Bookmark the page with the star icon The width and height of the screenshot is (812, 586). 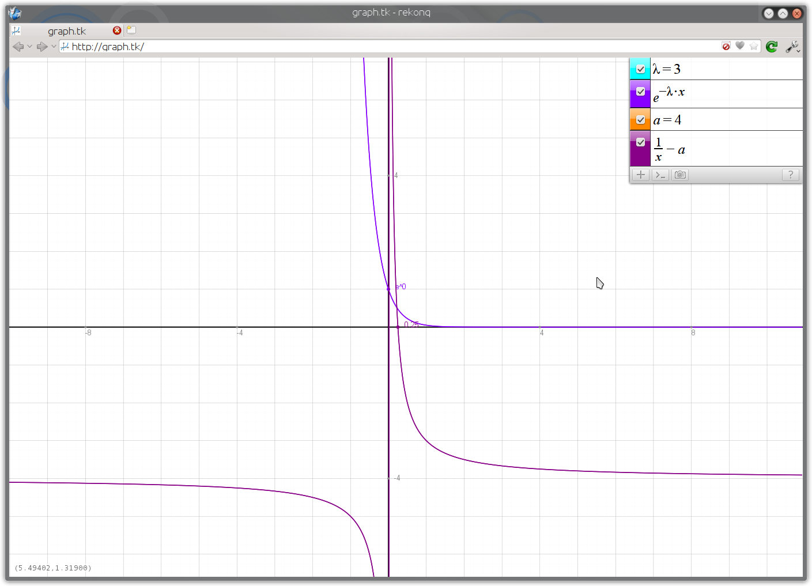point(754,46)
